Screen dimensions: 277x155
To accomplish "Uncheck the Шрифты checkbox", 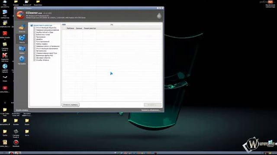I will pyautogui.click(x=35, y=39).
